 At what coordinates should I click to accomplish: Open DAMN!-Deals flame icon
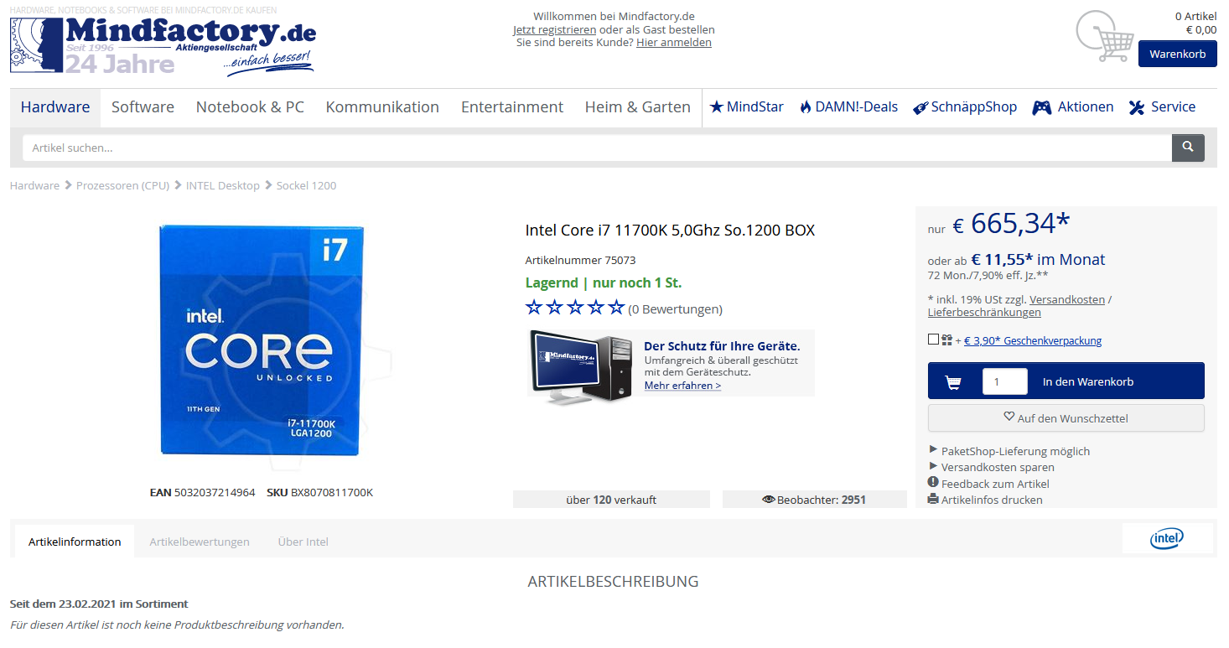pyautogui.click(x=806, y=106)
